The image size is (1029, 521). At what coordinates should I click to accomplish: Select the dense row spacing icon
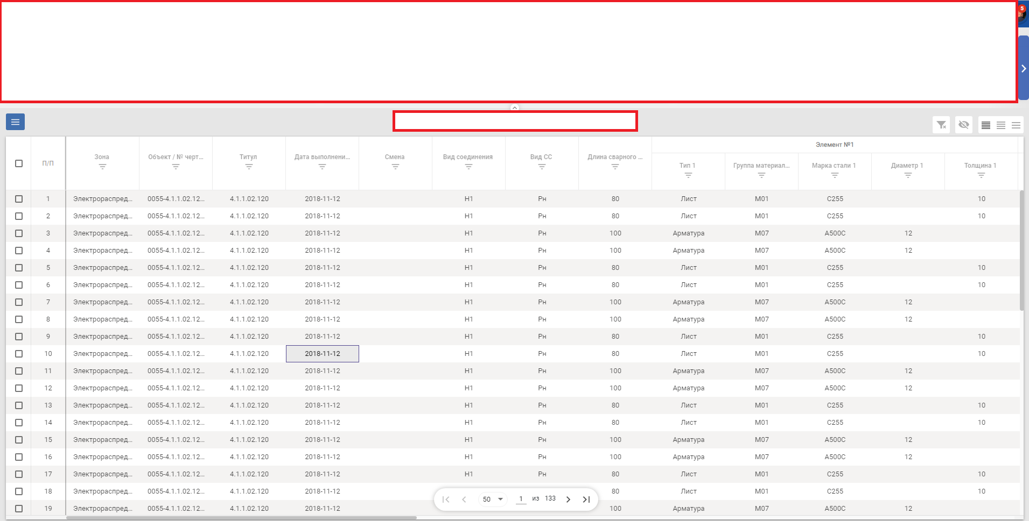tap(986, 125)
